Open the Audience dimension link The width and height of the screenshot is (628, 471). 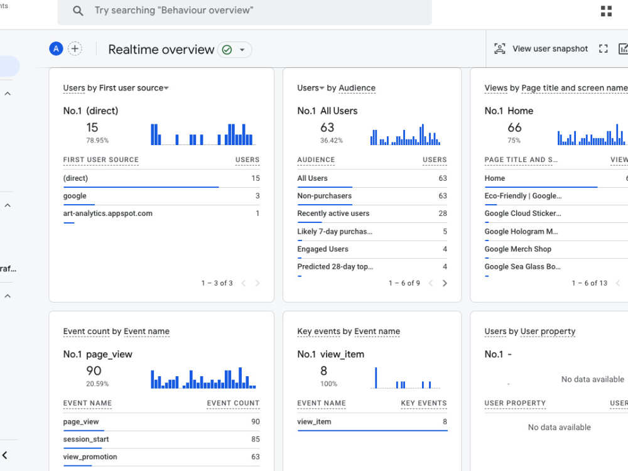tap(357, 88)
